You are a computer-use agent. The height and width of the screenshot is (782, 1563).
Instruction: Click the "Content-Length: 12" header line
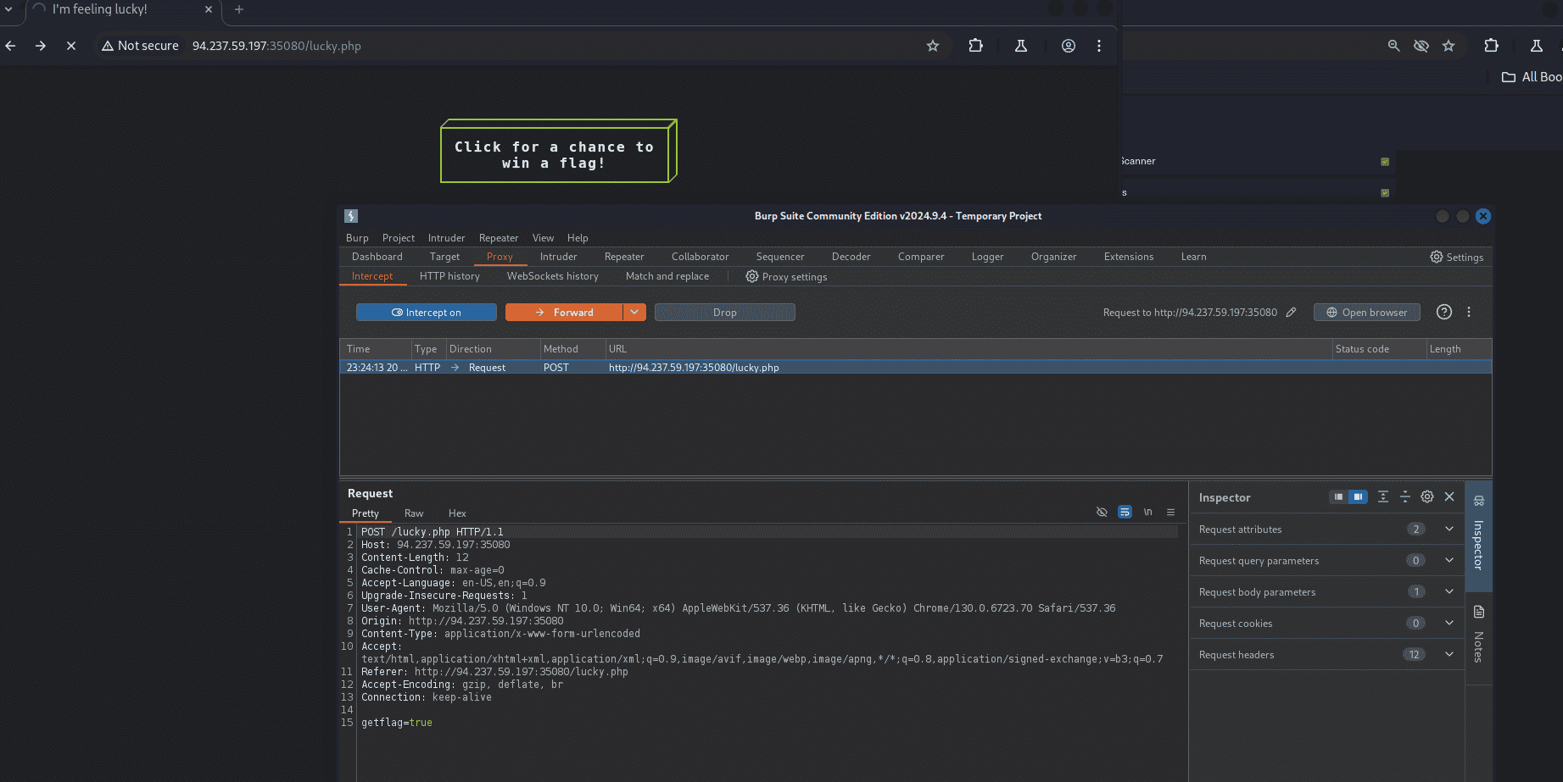tap(415, 557)
